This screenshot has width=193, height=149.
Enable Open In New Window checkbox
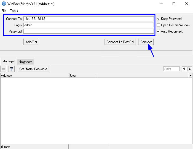click(158, 25)
